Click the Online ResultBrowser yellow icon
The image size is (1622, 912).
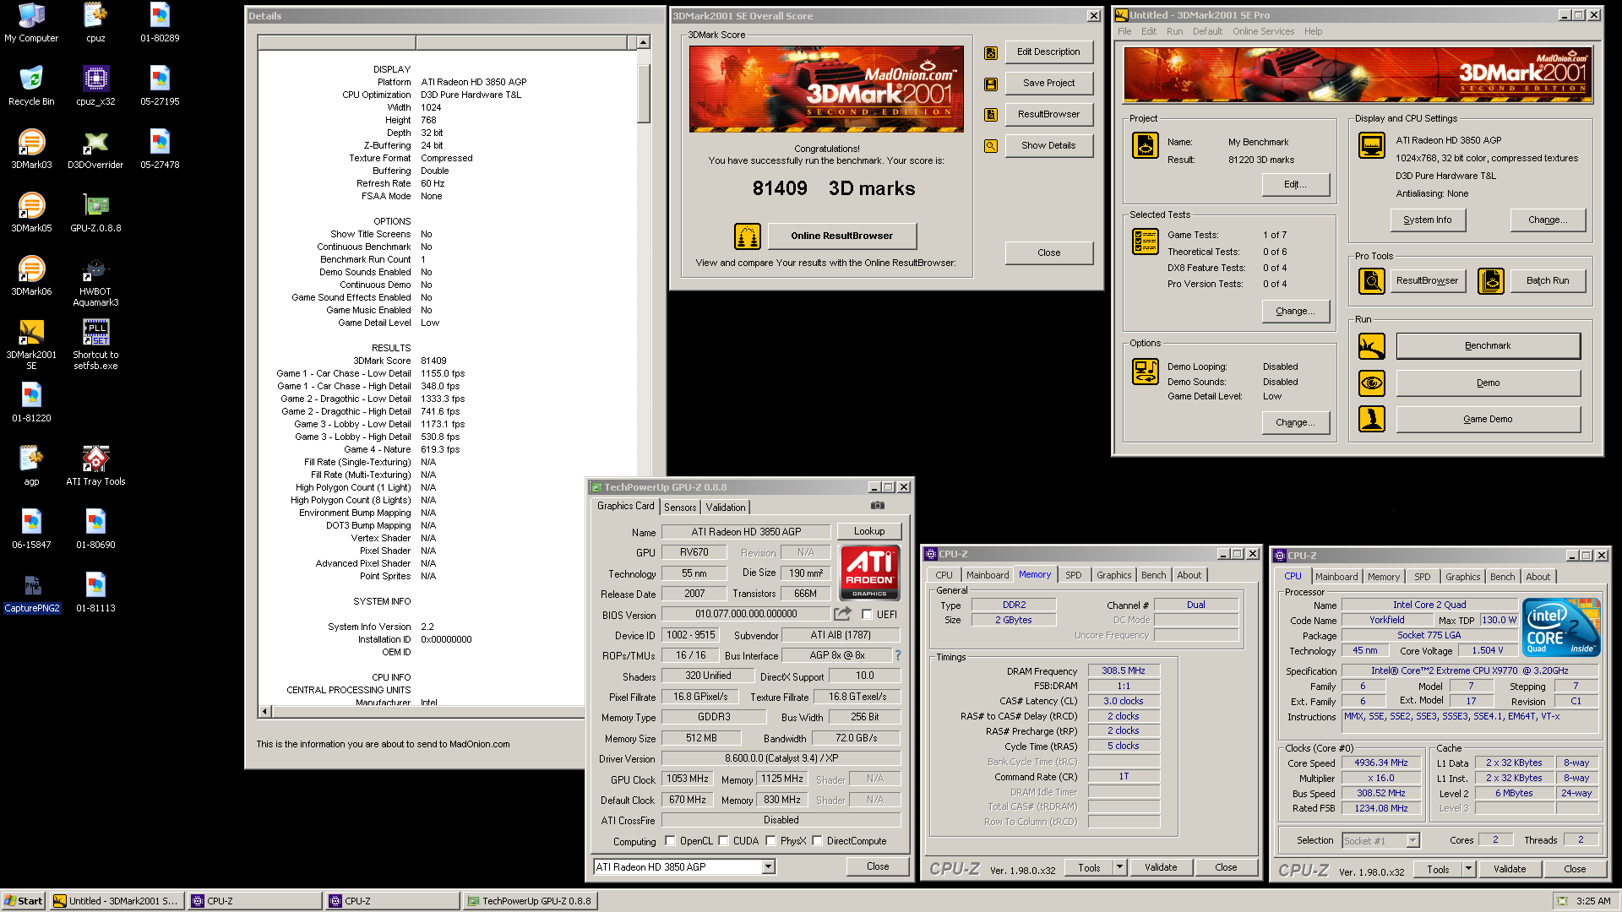click(748, 236)
